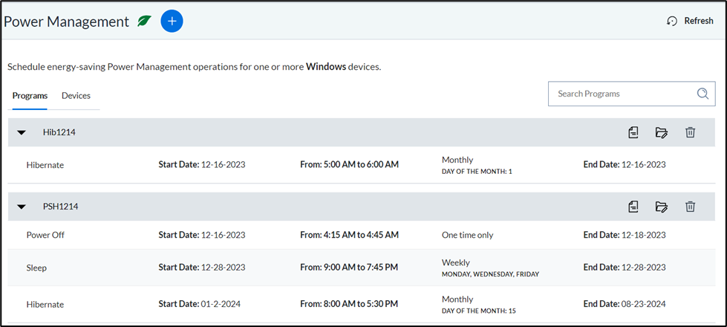Open the document icon for PSH1214
This screenshot has height=327, width=727.
pyautogui.click(x=633, y=207)
